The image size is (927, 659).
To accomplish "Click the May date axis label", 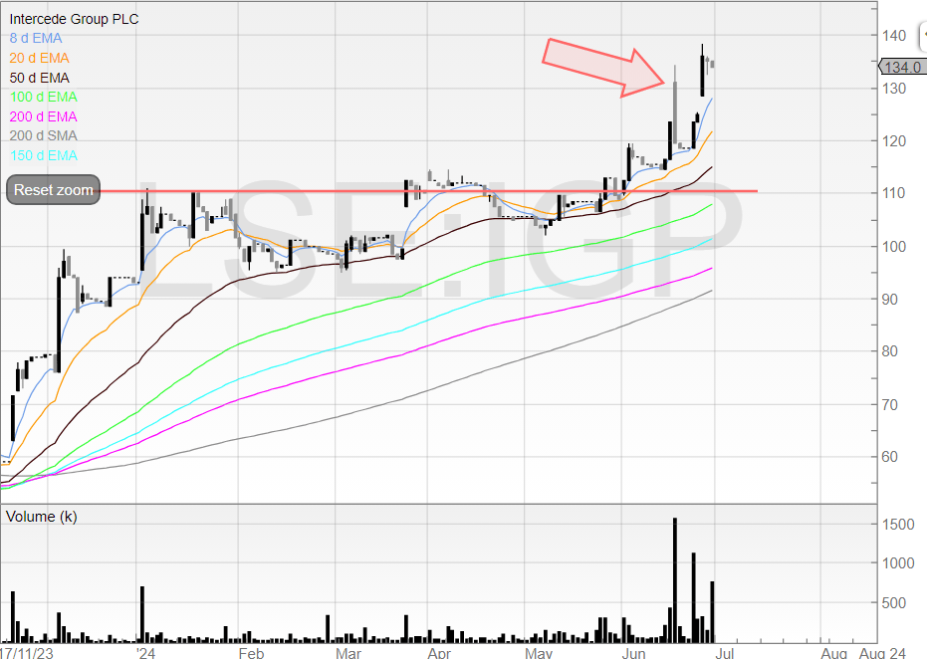I will tap(538, 652).
